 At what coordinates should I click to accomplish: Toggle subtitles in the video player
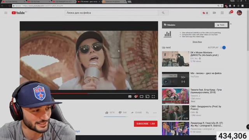point(130,96)
